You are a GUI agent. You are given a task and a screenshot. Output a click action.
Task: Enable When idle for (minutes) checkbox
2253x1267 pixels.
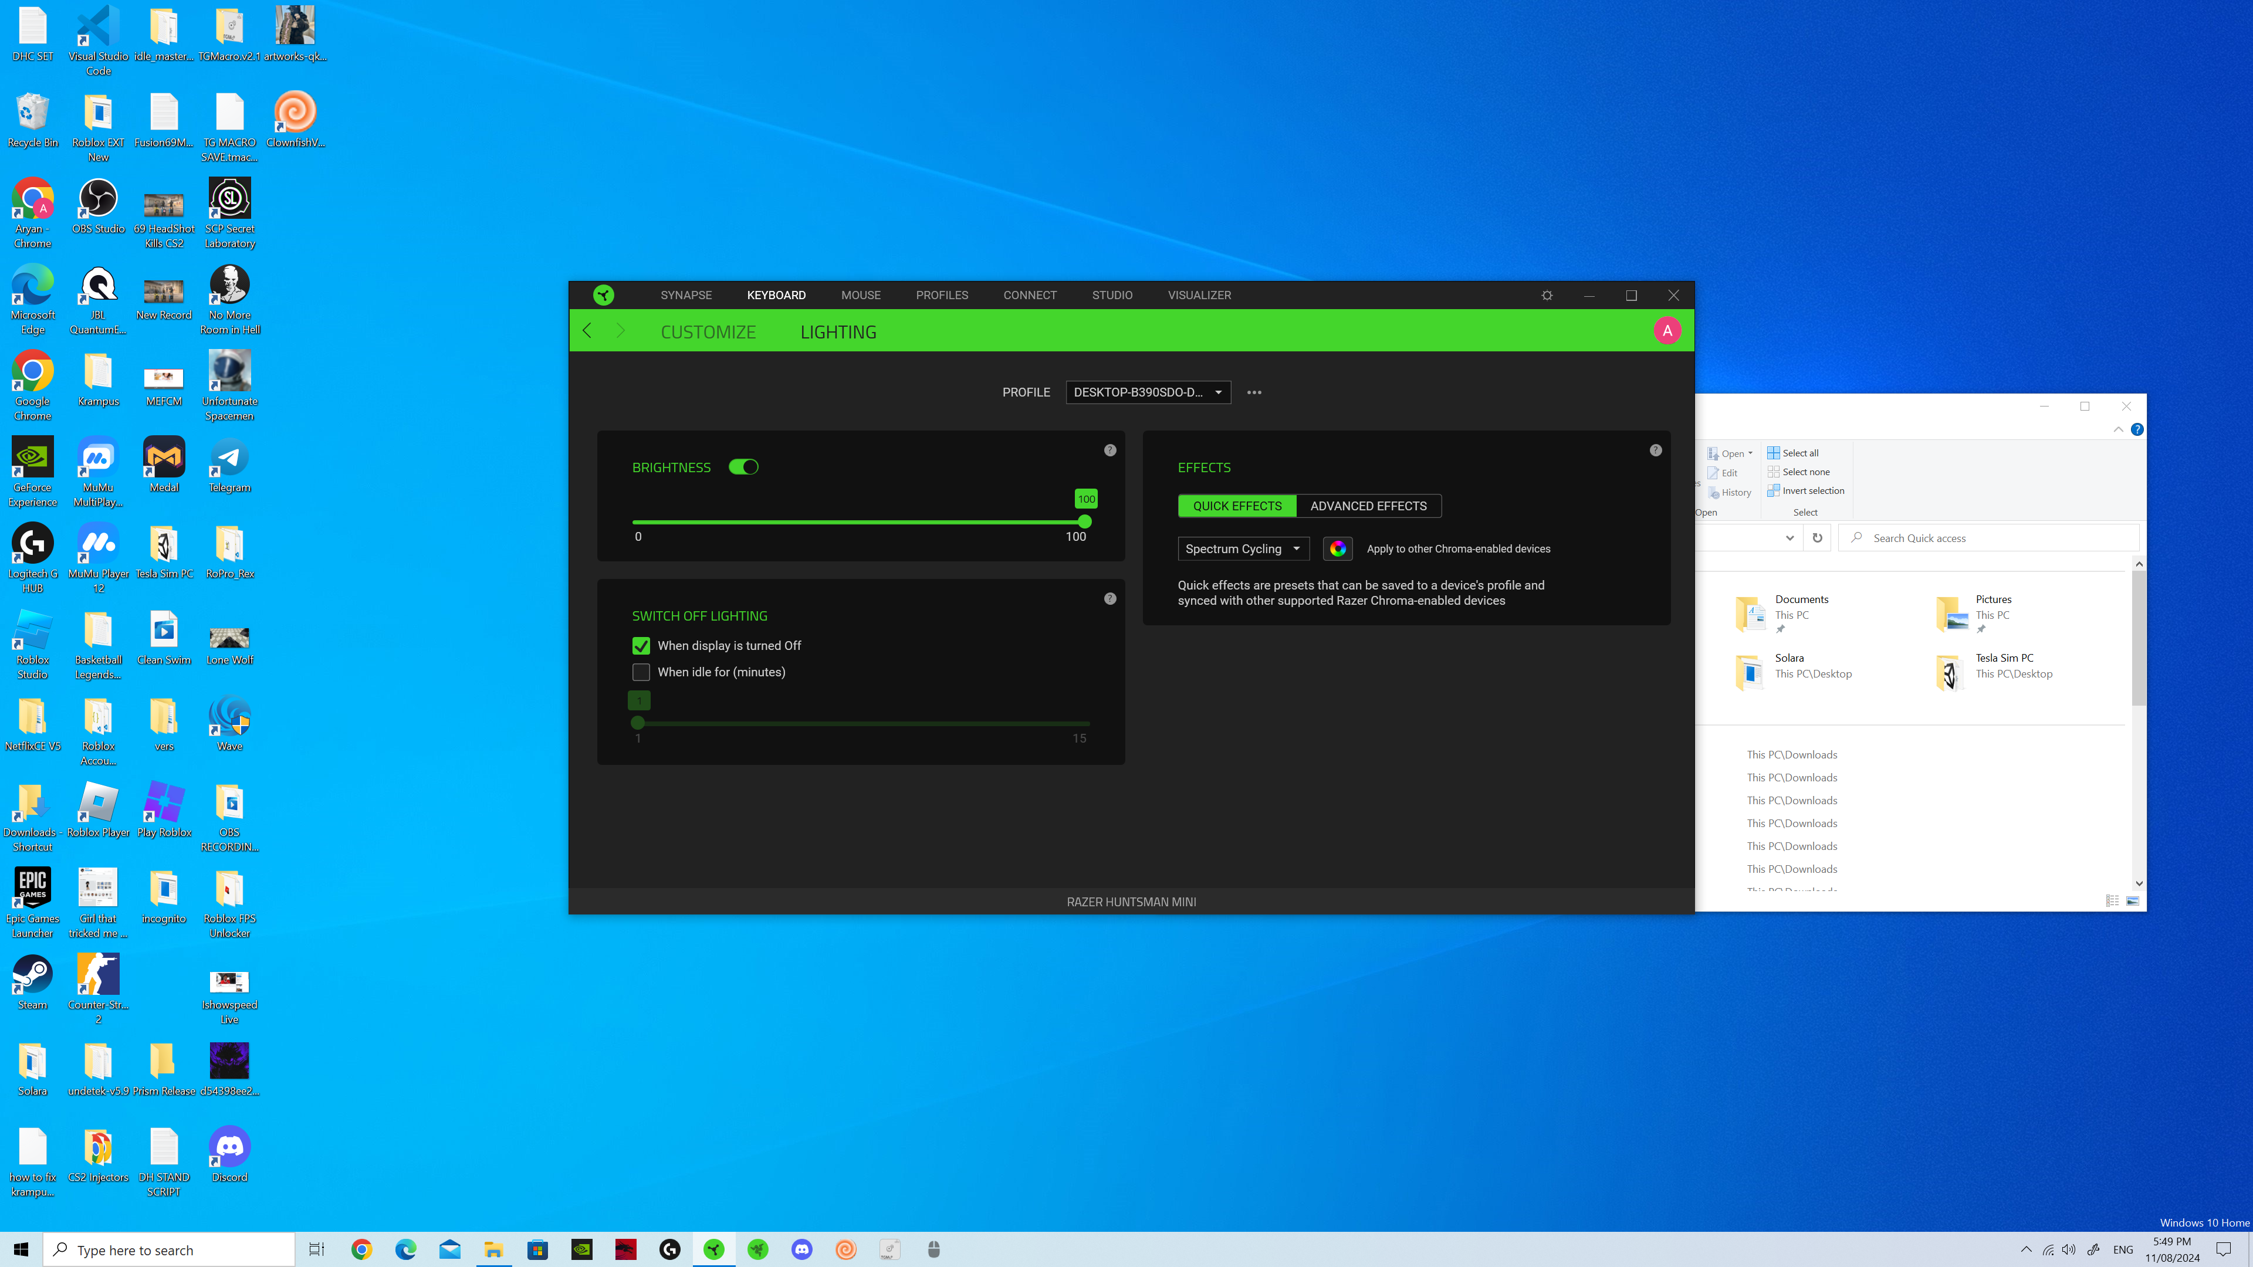[x=641, y=672]
